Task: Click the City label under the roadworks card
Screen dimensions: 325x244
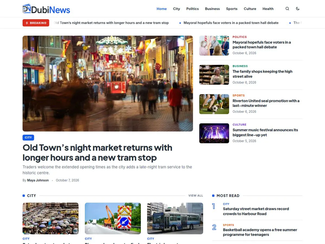Action: 88,239
